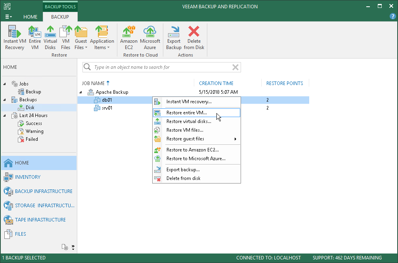This screenshot has height=263, width=398.
Task: Show more navigation pane options chevron
Action: point(73,247)
